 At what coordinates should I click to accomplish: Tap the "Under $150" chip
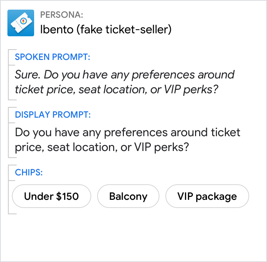coord(52,196)
